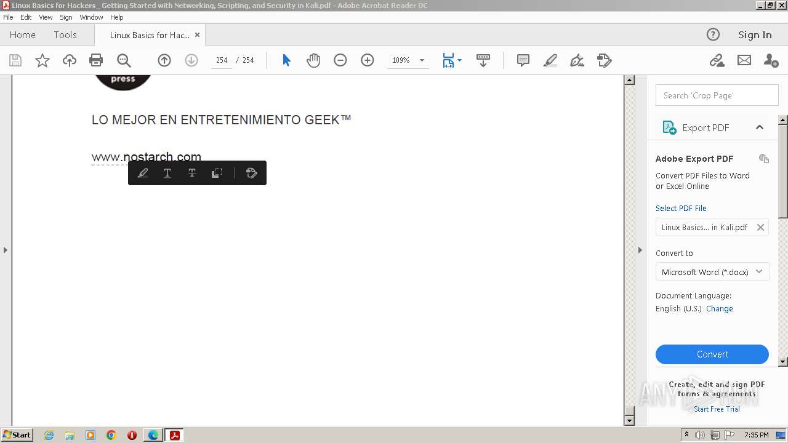Image resolution: width=788 pixels, height=443 pixels.
Task: Click the upload to cloud icon
Action: click(70, 60)
